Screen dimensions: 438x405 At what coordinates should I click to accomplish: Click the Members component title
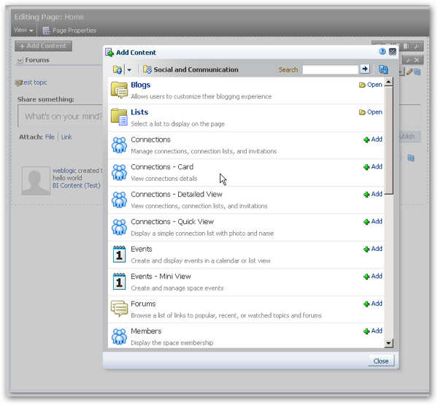(146, 331)
